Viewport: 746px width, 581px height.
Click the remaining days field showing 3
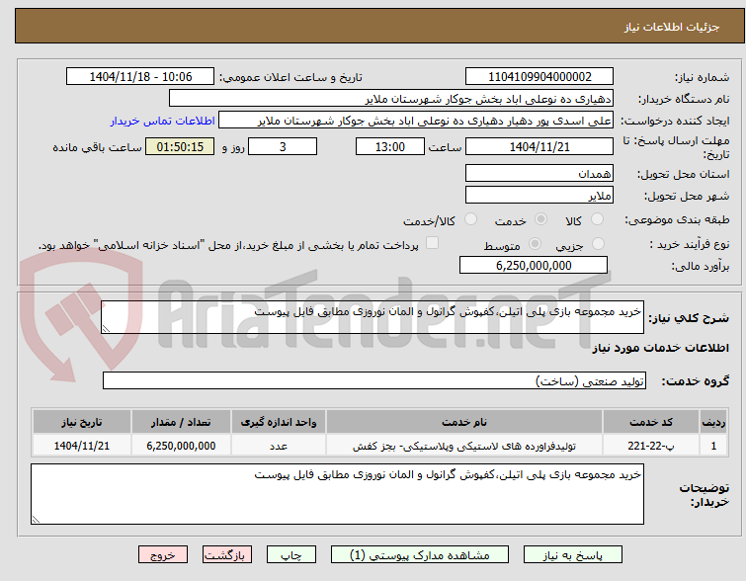[x=283, y=146]
